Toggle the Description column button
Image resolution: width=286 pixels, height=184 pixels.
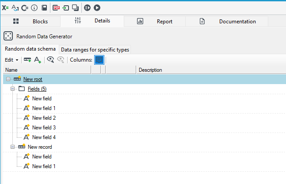(99, 60)
